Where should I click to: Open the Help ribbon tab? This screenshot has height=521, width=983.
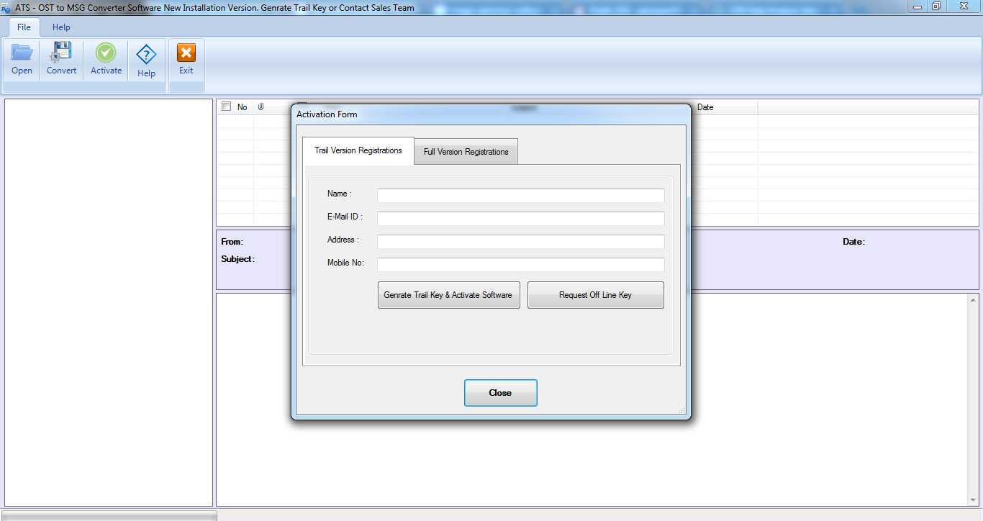61,27
